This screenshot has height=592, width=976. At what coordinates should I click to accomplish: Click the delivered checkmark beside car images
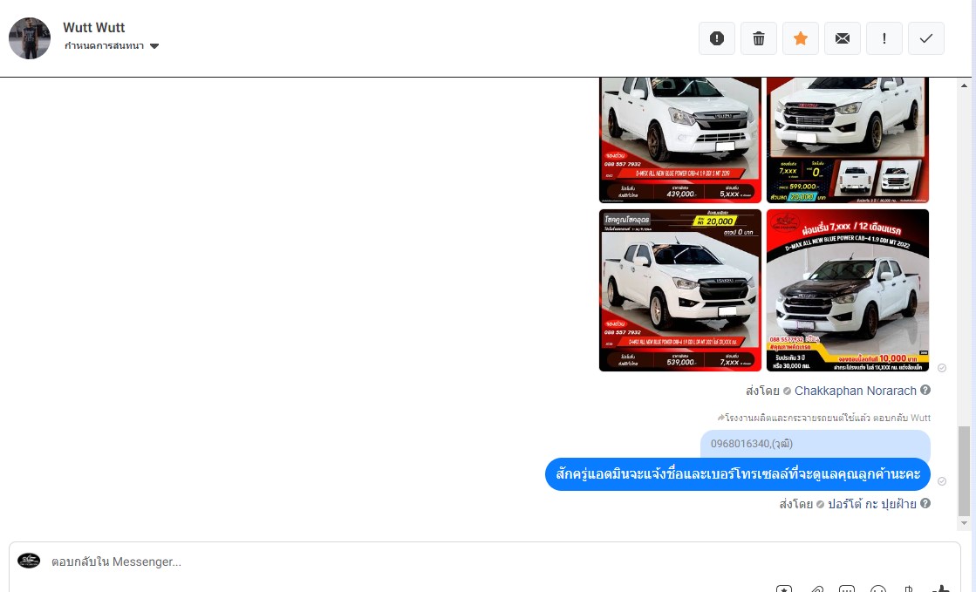click(942, 368)
